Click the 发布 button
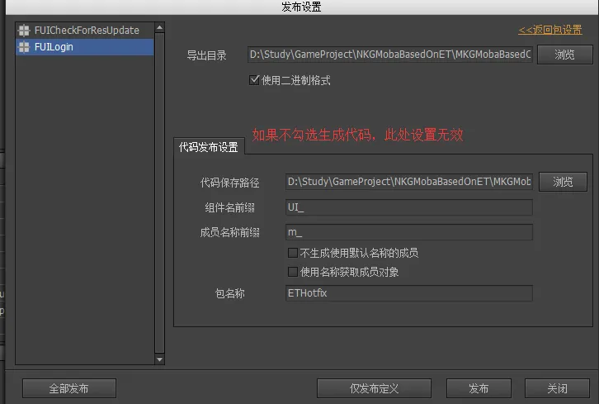Image resolution: width=599 pixels, height=404 pixels. [479, 388]
